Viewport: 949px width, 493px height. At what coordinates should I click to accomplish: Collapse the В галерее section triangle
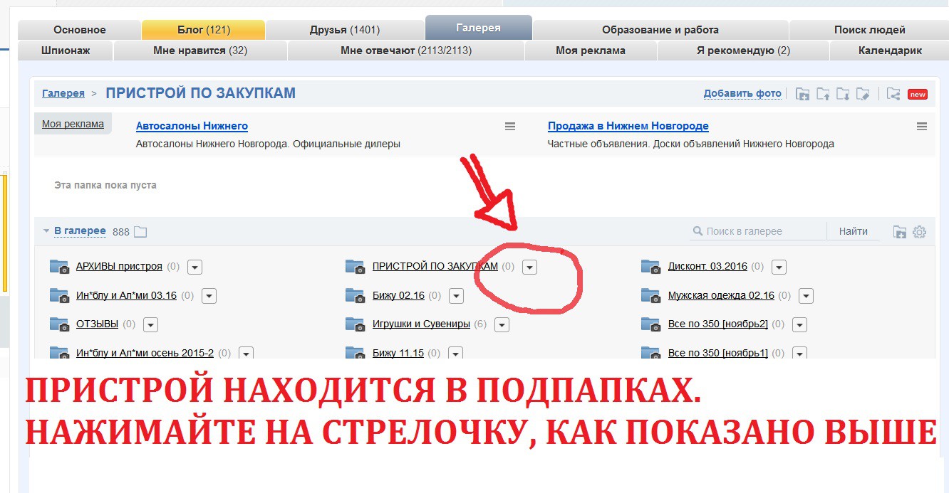tap(46, 231)
